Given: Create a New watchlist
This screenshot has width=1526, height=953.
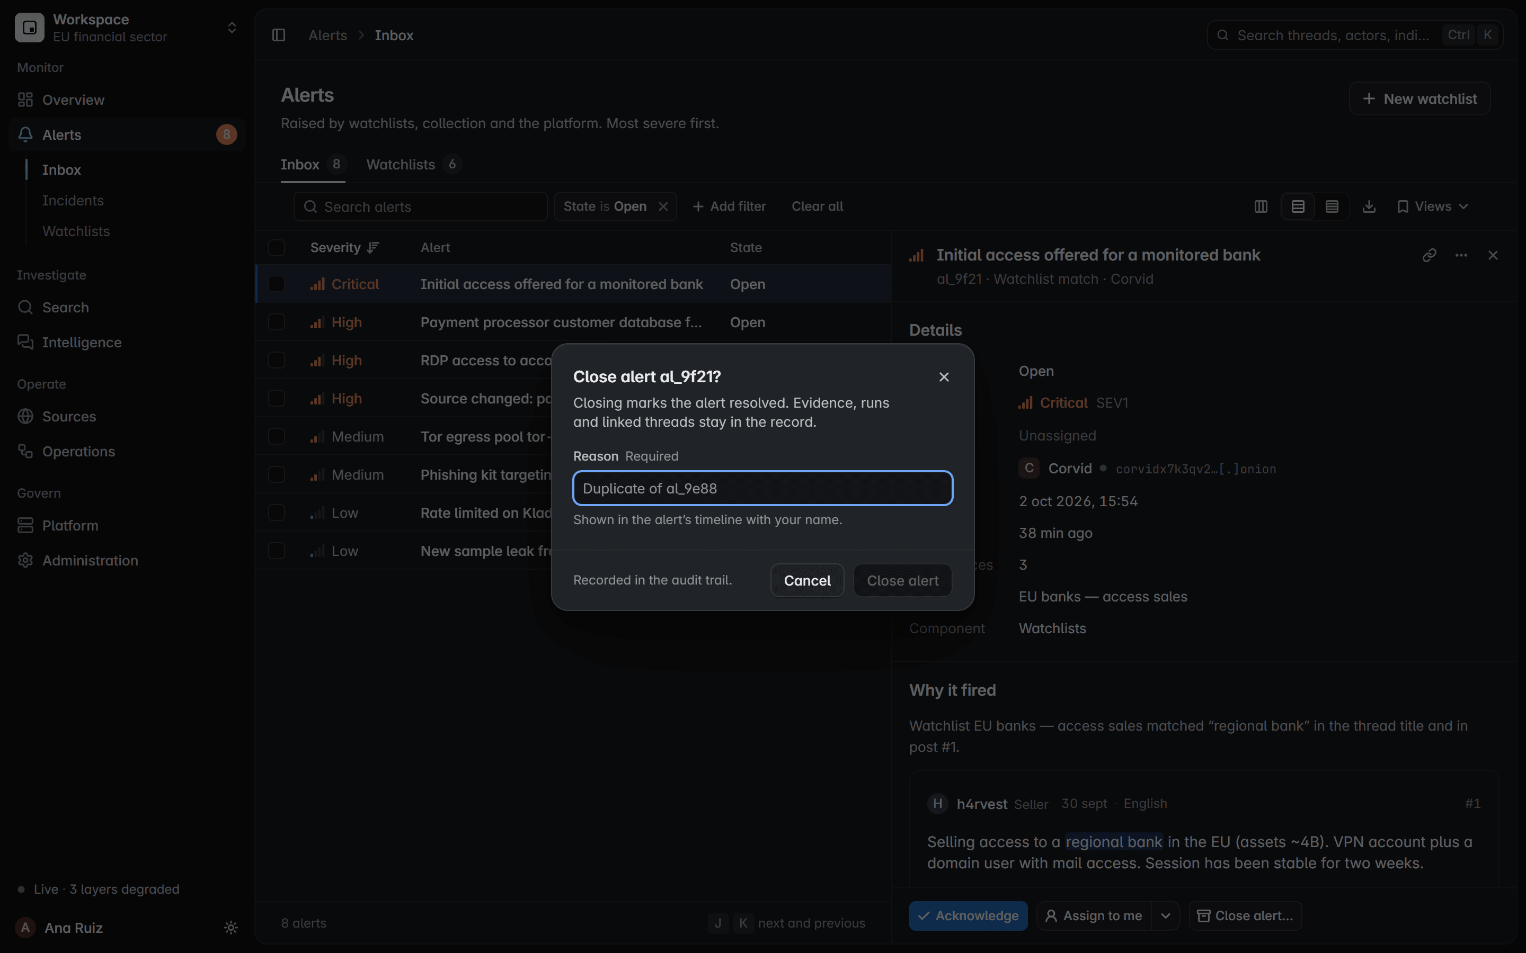Looking at the screenshot, I should (x=1419, y=99).
